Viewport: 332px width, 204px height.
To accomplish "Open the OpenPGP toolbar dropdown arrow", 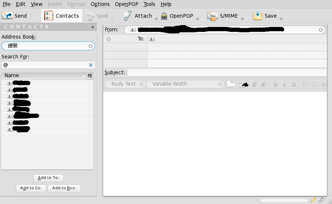I will click(x=198, y=19).
